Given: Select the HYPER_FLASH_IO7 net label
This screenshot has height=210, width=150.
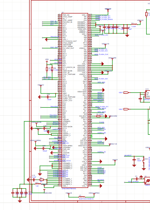Looking at the screenshot, I should pos(103,18).
